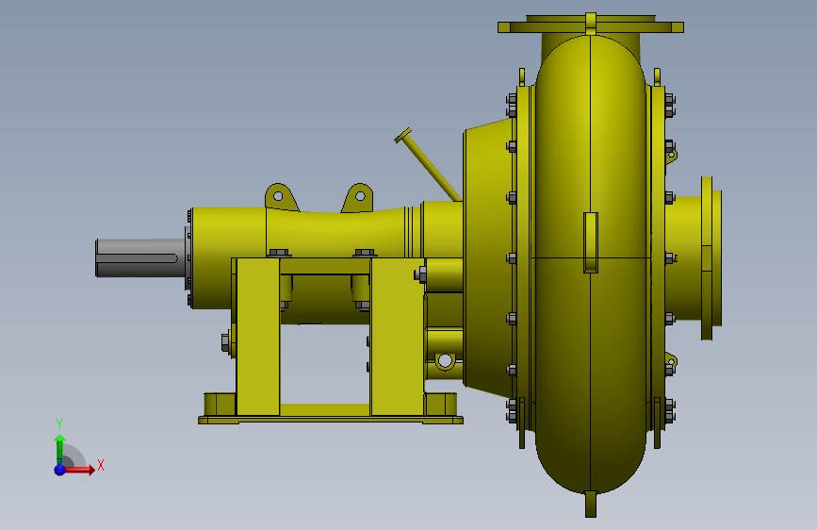The width and height of the screenshot is (817, 530).
Task: Click the red X axis arrow of the triad
Action: point(79,470)
